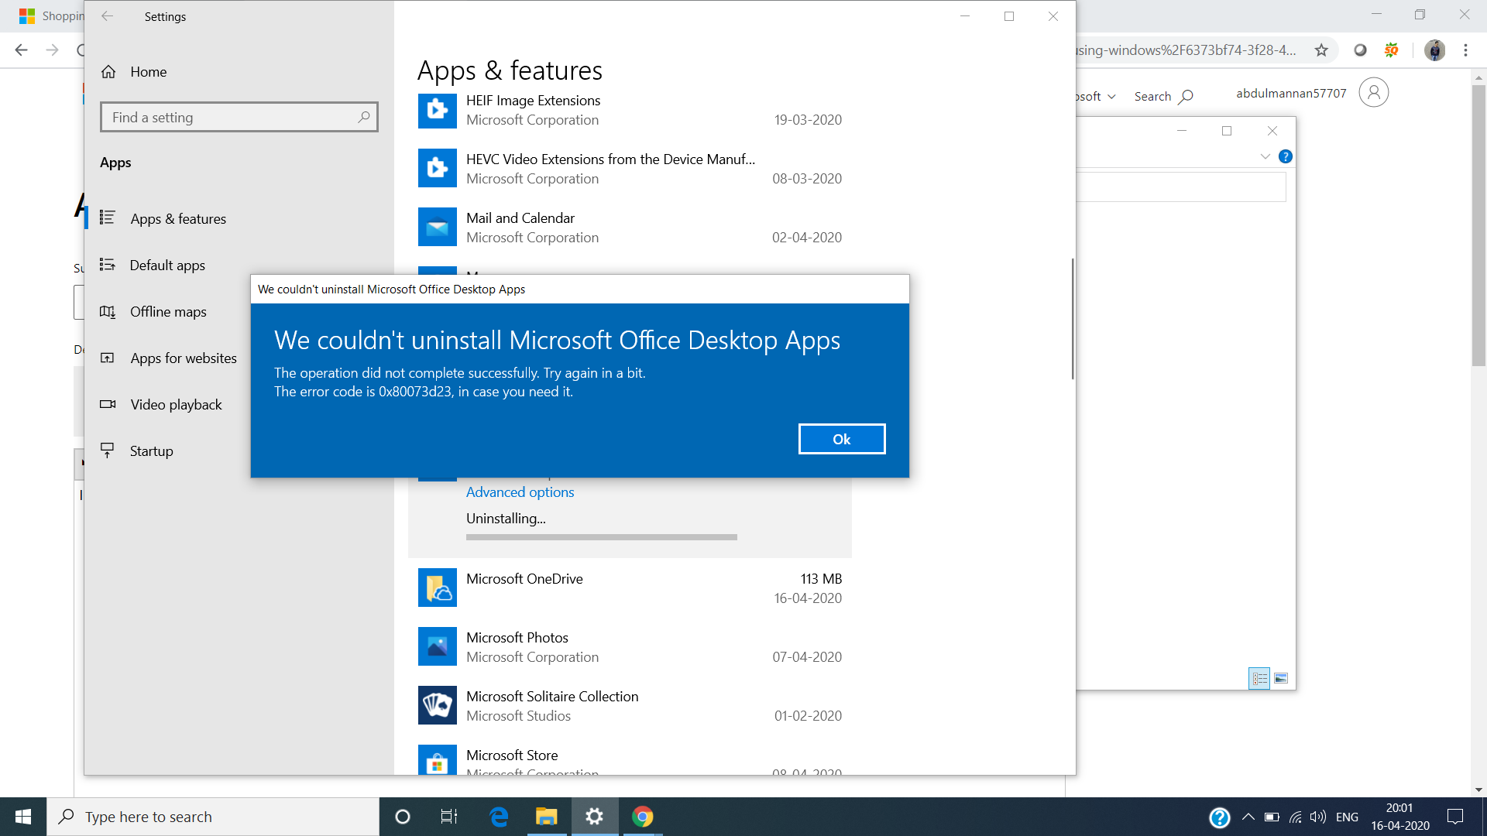This screenshot has height=836, width=1487.
Task: Click the Startup icon in sidebar
Action: (x=108, y=451)
